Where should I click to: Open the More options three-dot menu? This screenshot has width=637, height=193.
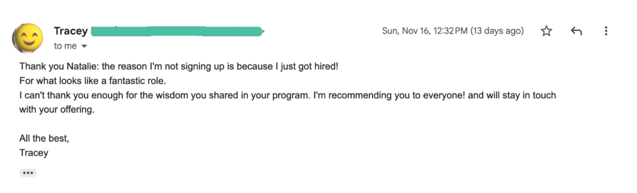coord(606,31)
